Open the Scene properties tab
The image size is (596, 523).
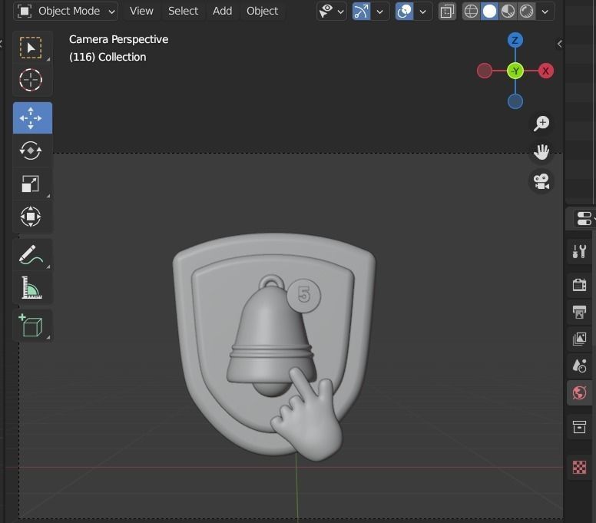579,366
